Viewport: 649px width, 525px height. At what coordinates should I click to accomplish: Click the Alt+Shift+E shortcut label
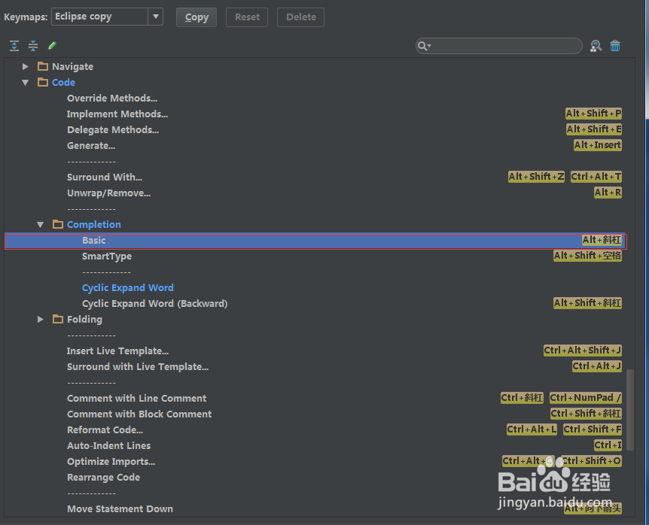[x=594, y=129]
